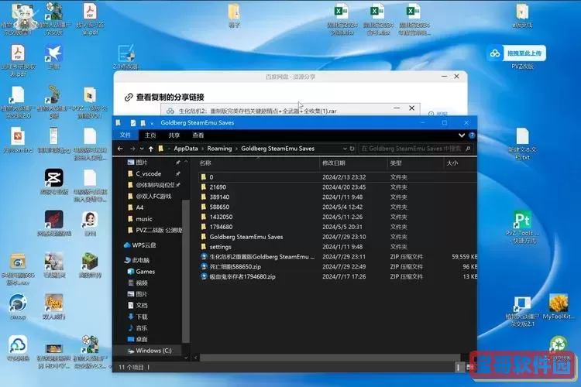
Task: Click the magnifier search icon in Explorer
Action: pos(468,149)
